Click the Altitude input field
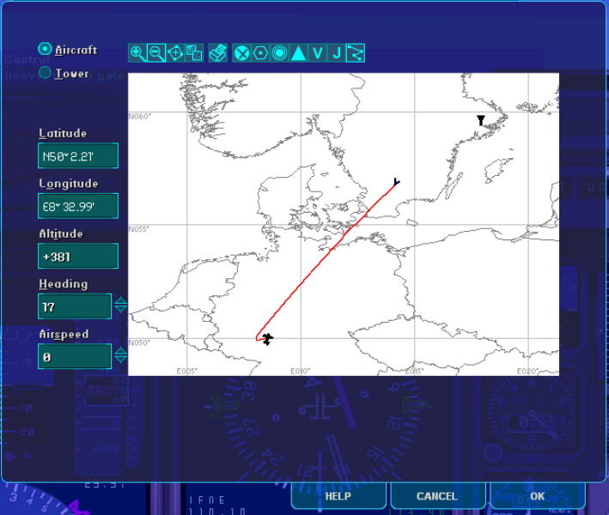Image resolution: width=609 pixels, height=515 pixels. tap(78, 256)
